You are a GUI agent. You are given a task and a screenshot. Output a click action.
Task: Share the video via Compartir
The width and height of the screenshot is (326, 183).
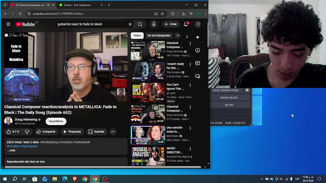(x=46, y=132)
